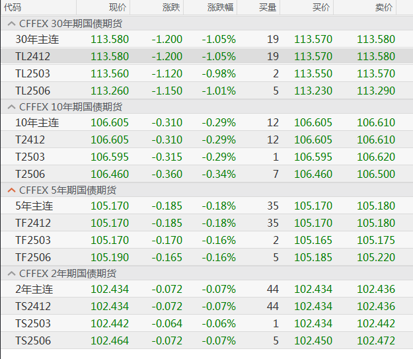The width and height of the screenshot is (413, 359).
Task: Select the TL2506 contract
Action: [x=33, y=91]
